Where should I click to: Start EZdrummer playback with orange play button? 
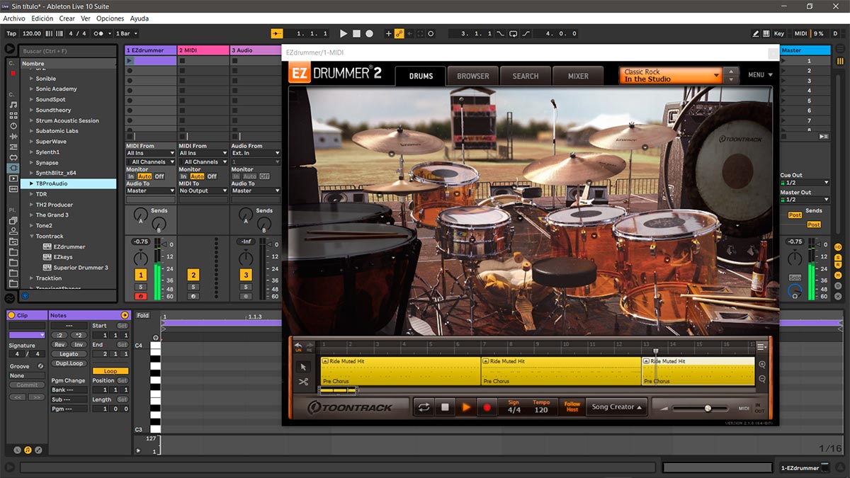(466, 407)
